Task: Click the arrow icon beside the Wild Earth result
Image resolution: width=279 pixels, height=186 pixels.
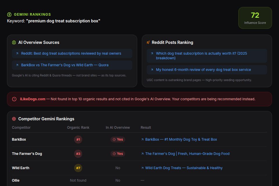Action: [142, 168]
